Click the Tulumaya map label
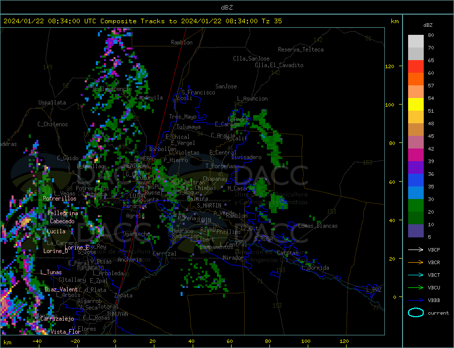The width and height of the screenshot is (454, 348). click(x=188, y=127)
